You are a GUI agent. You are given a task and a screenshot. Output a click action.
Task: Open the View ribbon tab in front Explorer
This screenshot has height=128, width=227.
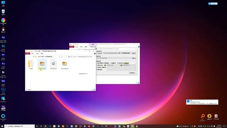(42, 54)
